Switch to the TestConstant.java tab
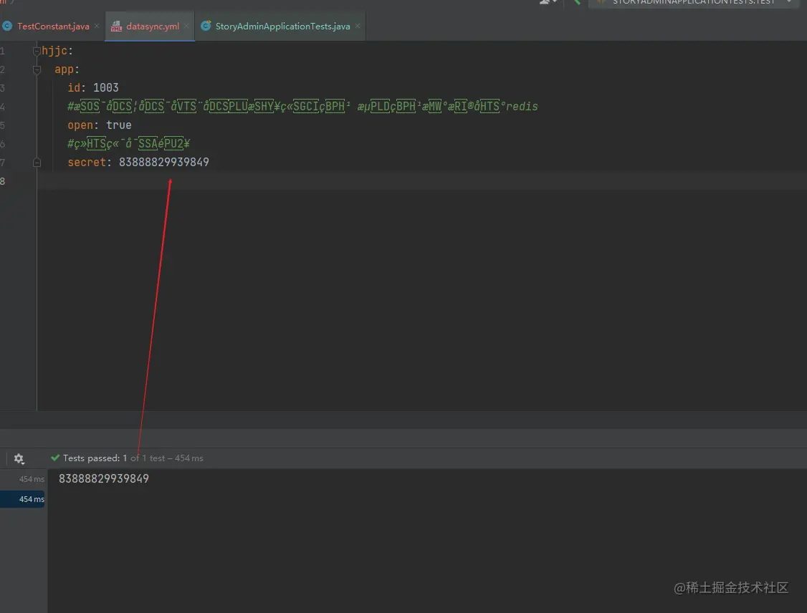 point(53,26)
